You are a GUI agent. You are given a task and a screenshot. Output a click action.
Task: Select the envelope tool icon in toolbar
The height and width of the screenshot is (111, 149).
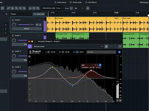click(x=8, y=8)
